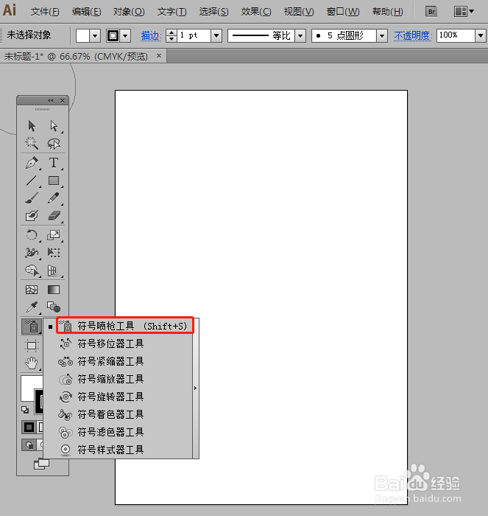Tear off flyout using right-edge arrow
The height and width of the screenshot is (516, 488).
click(196, 388)
